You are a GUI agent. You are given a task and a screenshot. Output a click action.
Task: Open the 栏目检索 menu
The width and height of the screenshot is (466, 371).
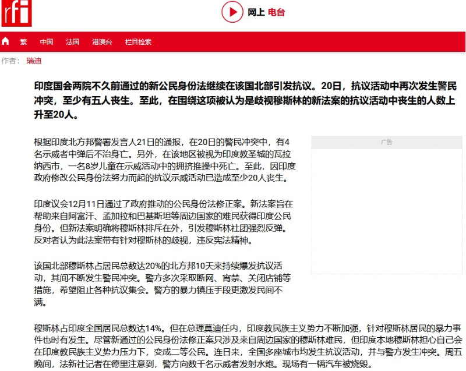point(138,42)
